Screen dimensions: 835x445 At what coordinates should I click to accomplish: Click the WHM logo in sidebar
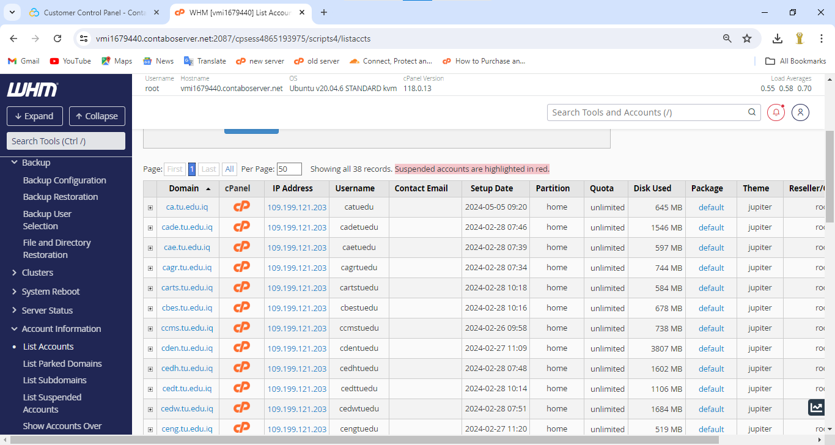(32, 90)
